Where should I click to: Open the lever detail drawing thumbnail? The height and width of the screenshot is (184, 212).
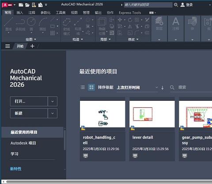point(152,114)
